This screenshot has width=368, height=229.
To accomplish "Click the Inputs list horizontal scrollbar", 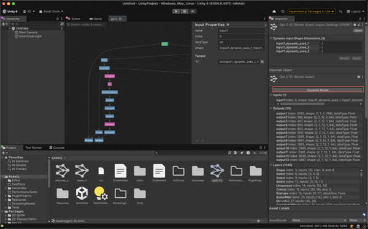I will click(302, 104).
